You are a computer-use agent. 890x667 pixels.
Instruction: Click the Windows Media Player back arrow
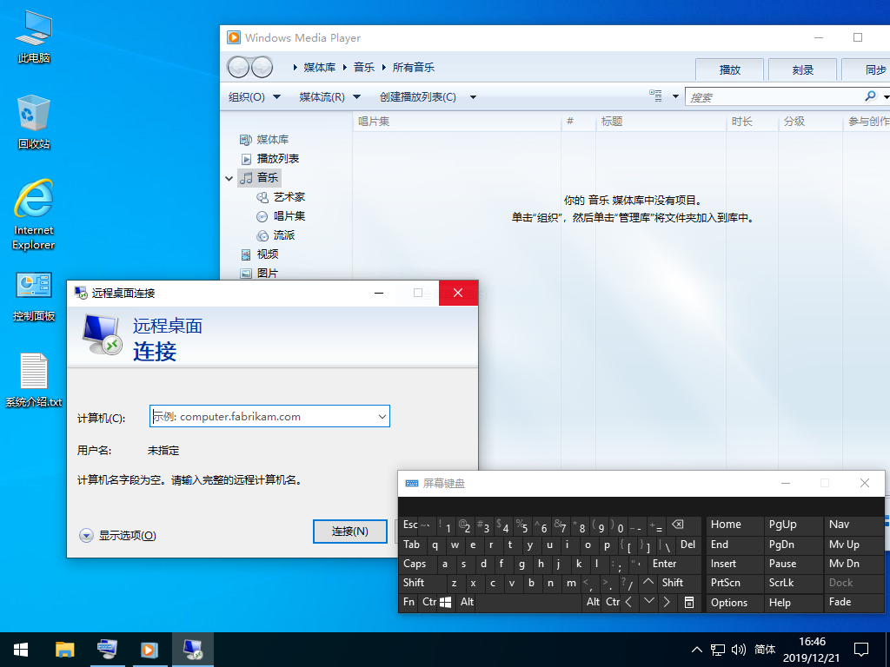coord(238,68)
